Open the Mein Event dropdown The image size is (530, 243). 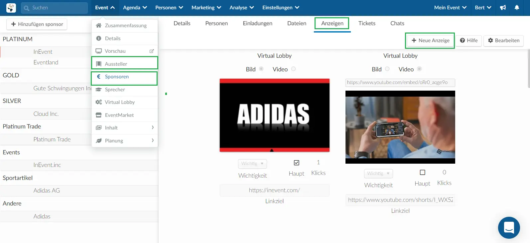click(450, 8)
